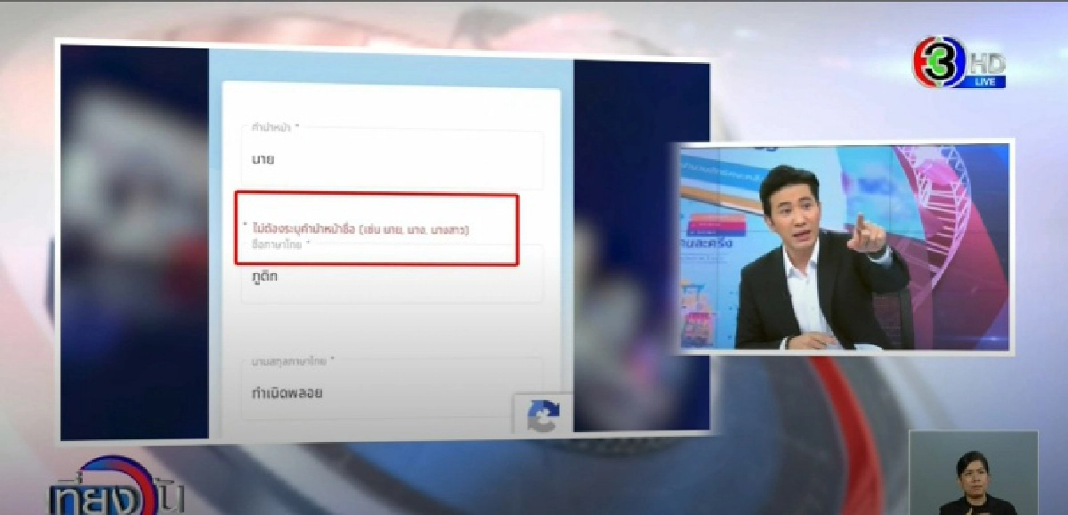Click the sign language interpreter inset

[973, 473]
